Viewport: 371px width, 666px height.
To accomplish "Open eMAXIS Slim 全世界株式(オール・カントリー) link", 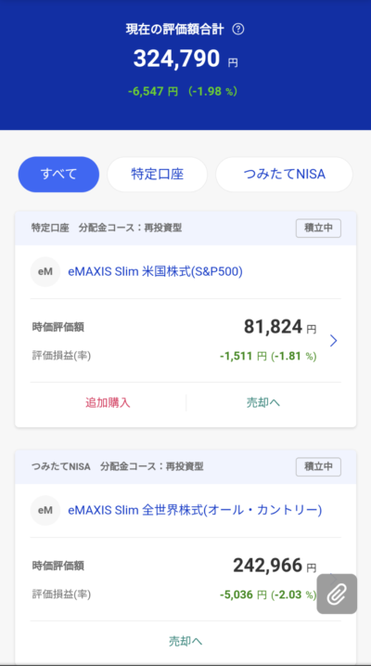I will (x=195, y=511).
